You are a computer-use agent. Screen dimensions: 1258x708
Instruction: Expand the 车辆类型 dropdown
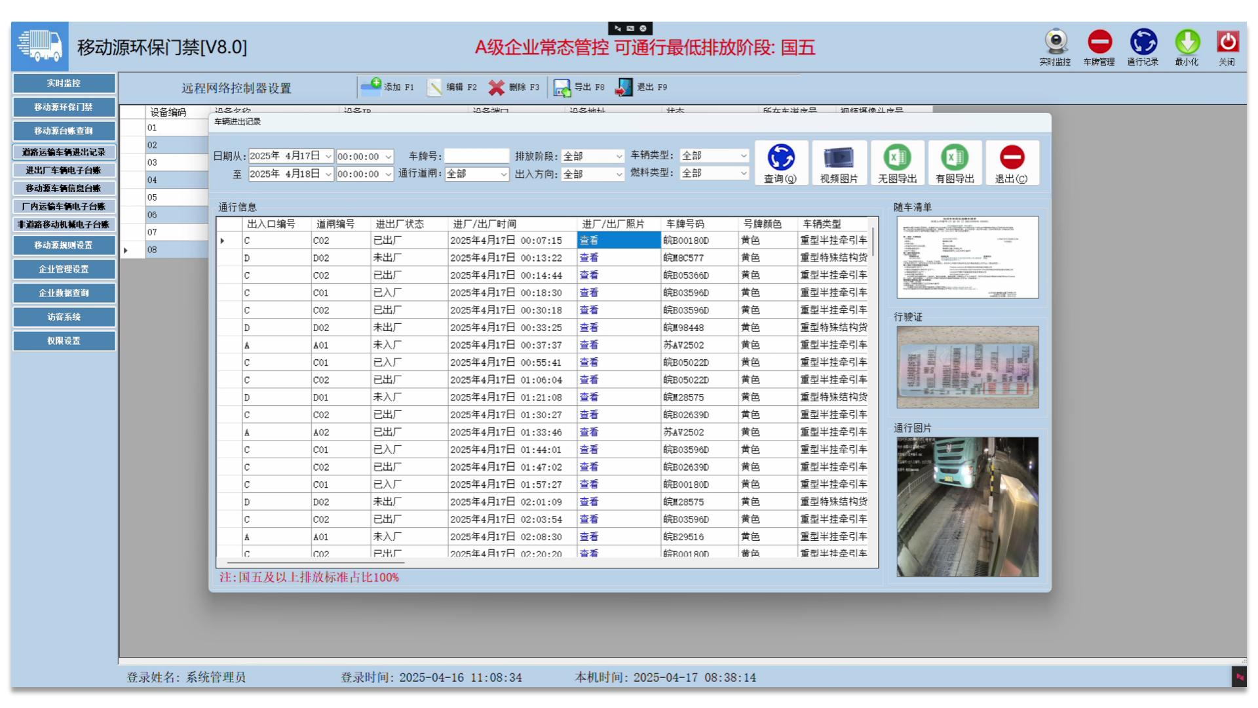pos(743,155)
